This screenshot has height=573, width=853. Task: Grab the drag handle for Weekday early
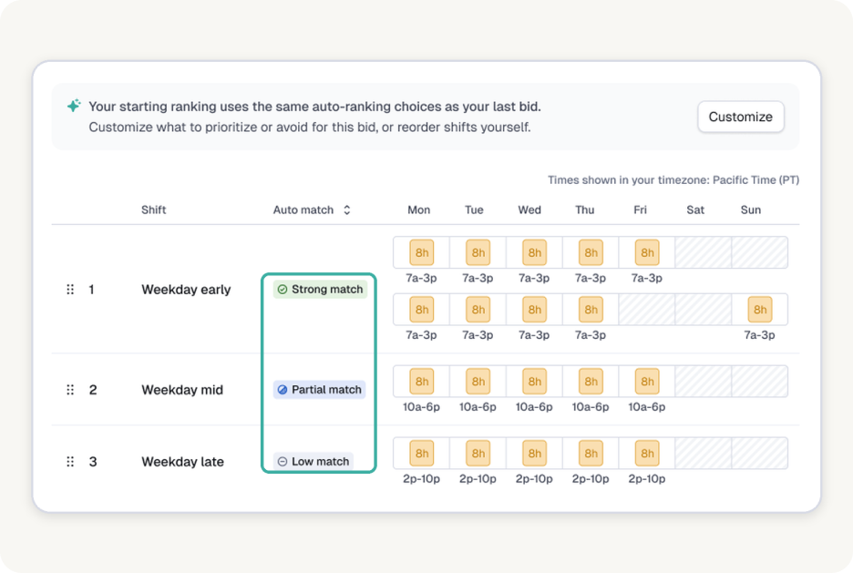coord(70,289)
